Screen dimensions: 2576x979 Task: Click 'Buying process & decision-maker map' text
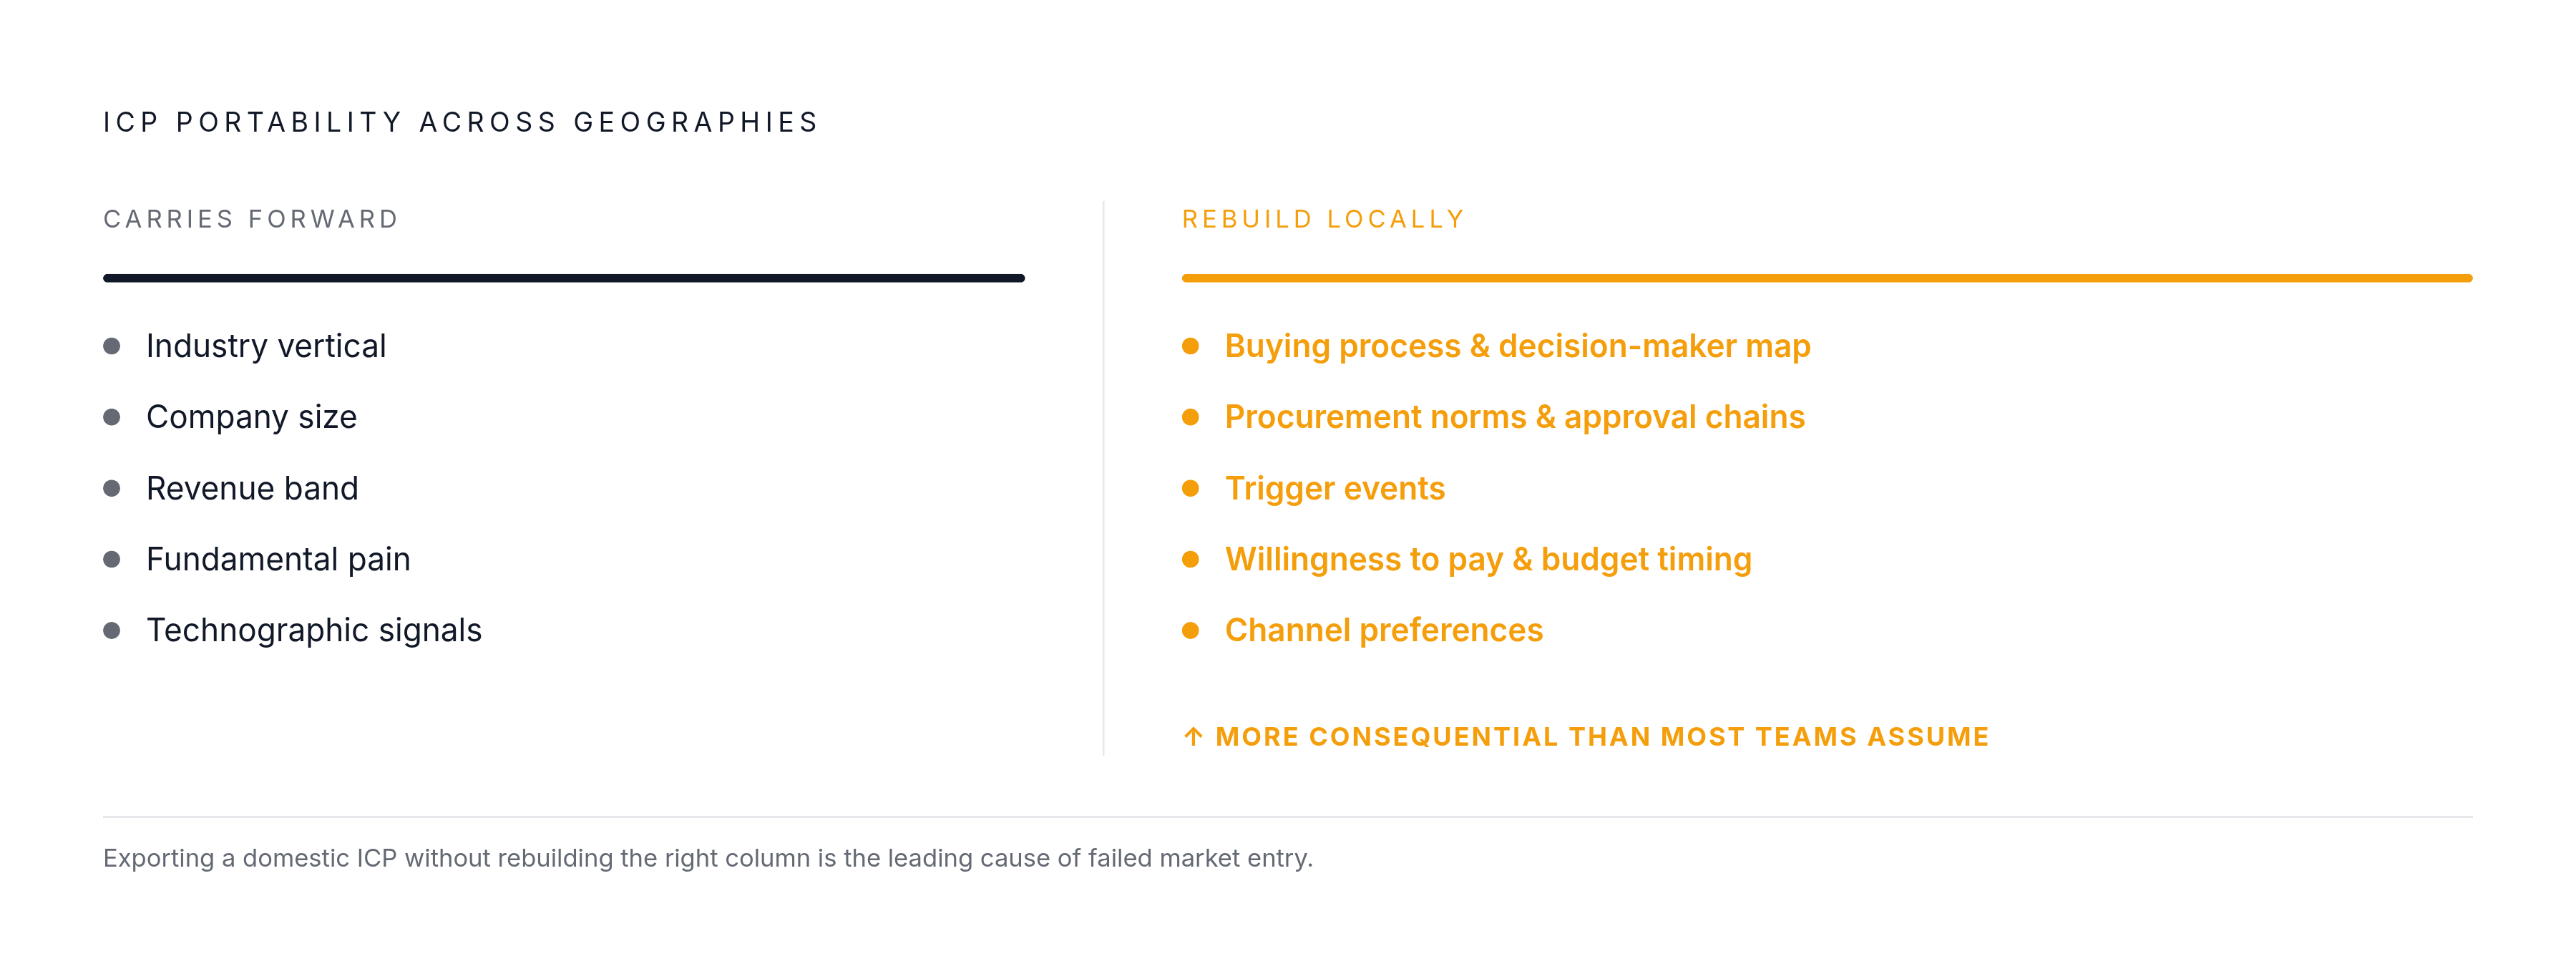click(1517, 346)
